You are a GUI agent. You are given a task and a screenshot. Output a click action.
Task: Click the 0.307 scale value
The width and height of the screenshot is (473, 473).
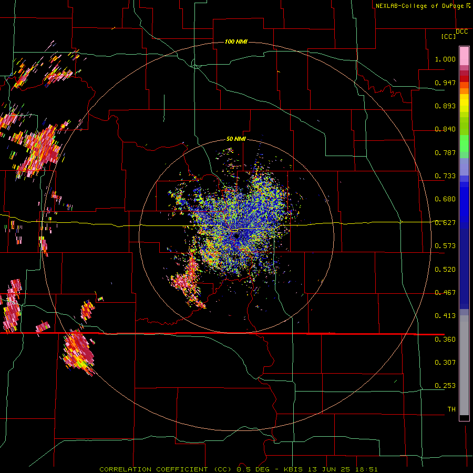click(445, 362)
